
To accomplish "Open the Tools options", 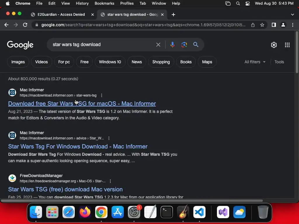I will click(279, 62).
